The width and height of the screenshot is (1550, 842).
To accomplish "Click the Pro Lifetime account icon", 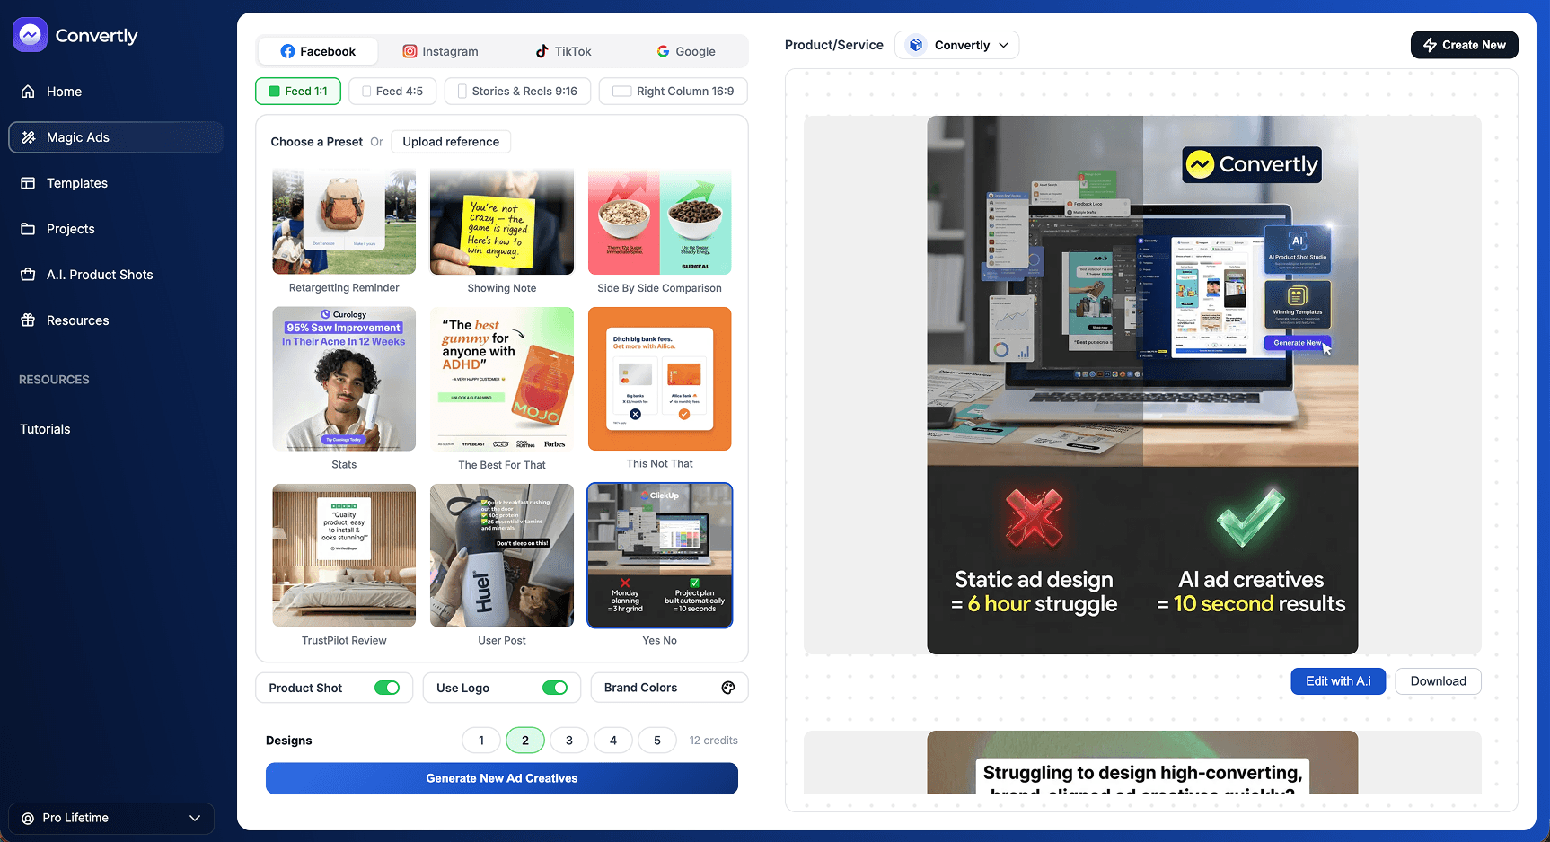I will click(28, 818).
